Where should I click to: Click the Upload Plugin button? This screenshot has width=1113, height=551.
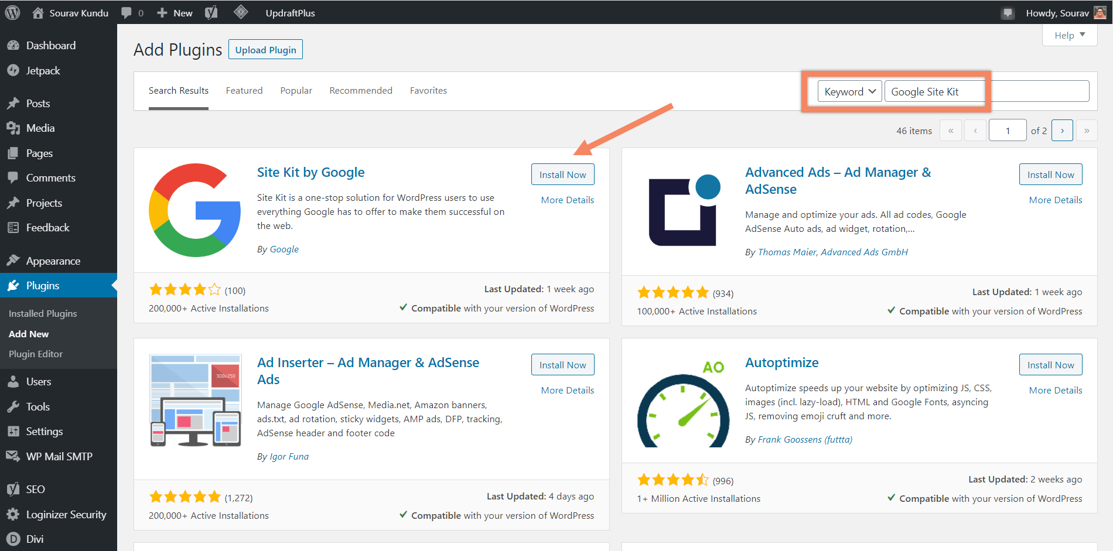click(265, 50)
